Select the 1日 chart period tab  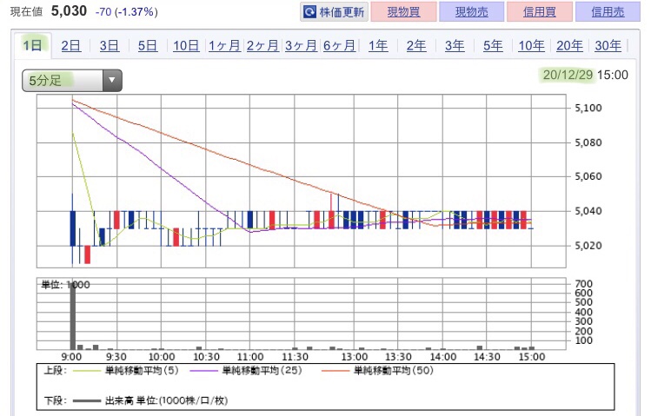click(32, 45)
